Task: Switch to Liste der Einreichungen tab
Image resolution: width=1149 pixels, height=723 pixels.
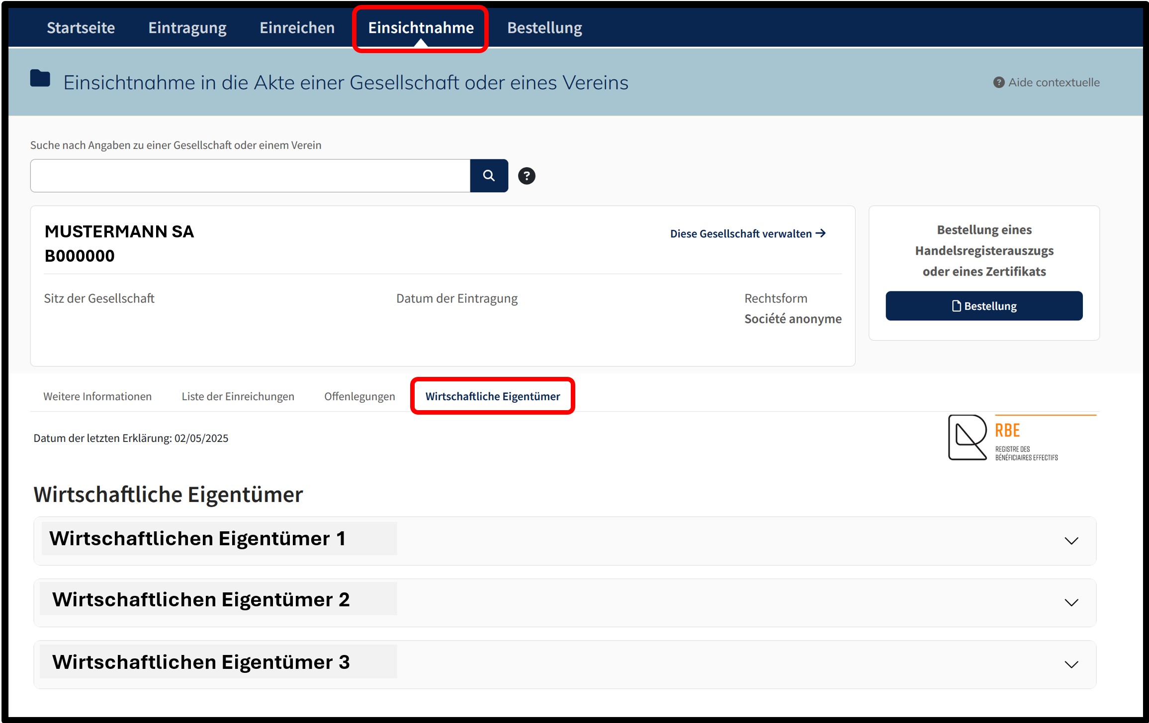Action: click(238, 396)
